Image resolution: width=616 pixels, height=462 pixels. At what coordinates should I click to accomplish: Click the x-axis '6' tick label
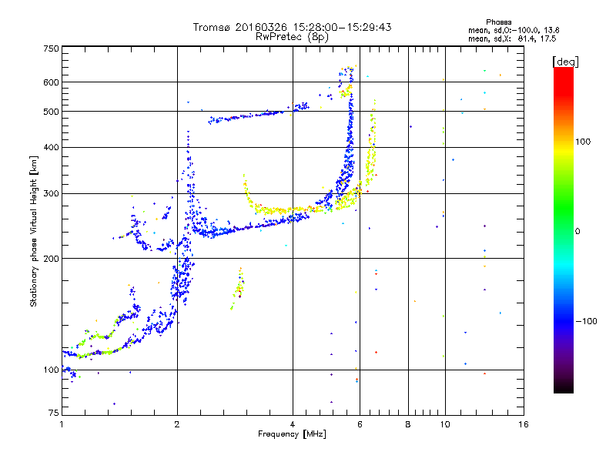click(360, 424)
